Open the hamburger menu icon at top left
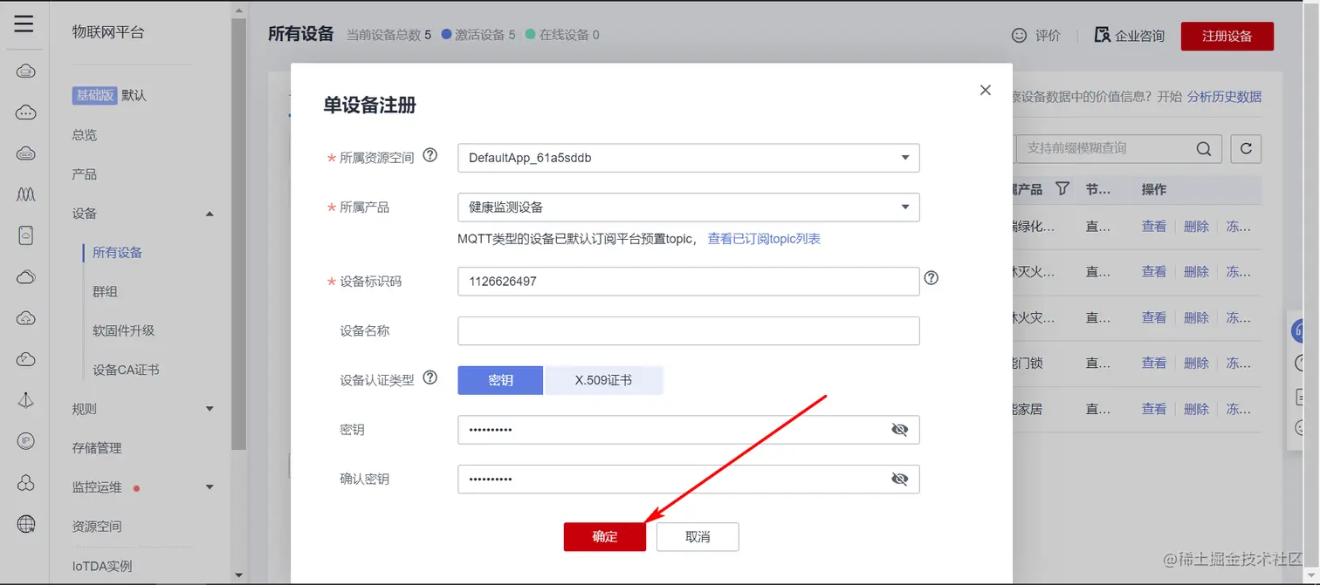Screen dimensions: 1320x585 [24, 24]
